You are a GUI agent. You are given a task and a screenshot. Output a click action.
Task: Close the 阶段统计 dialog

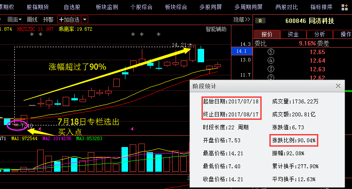click(x=338, y=86)
